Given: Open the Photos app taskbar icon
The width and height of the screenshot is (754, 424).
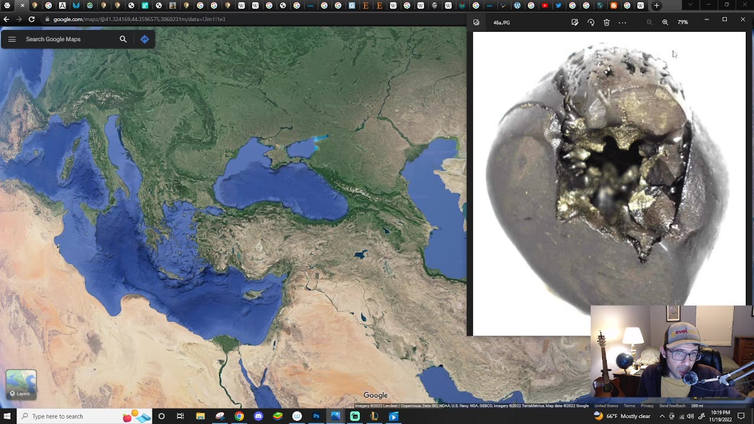Looking at the screenshot, I should 335,416.
